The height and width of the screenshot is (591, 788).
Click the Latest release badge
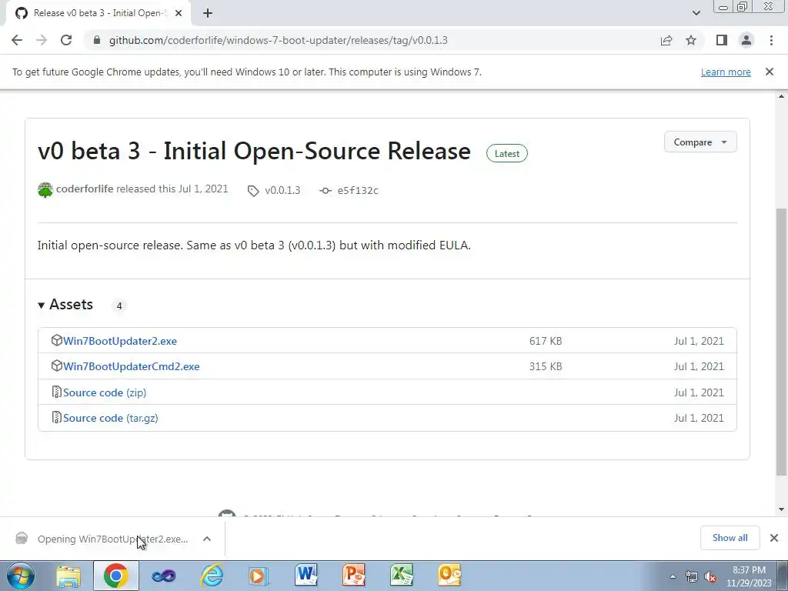(506, 154)
